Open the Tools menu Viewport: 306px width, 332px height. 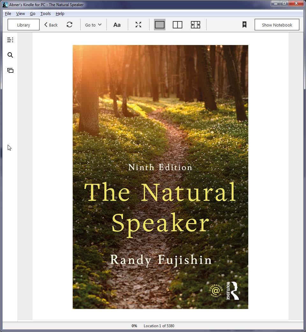pyautogui.click(x=46, y=13)
